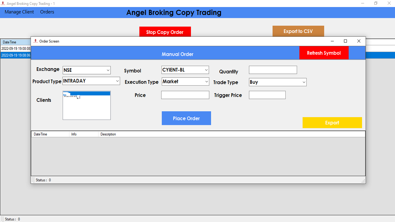
Task: Click the Trigger Price input field
Action: pyautogui.click(x=267, y=95)
